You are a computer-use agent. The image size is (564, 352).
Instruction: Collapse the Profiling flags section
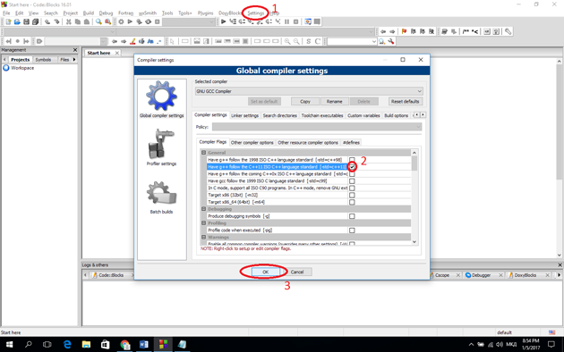203,223
